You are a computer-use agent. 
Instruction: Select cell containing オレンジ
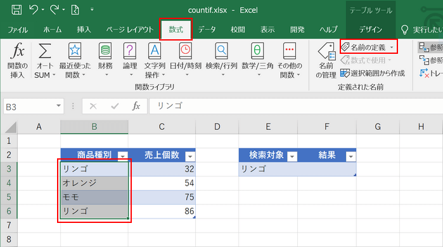pyautogui.click(x=94, y=183)
